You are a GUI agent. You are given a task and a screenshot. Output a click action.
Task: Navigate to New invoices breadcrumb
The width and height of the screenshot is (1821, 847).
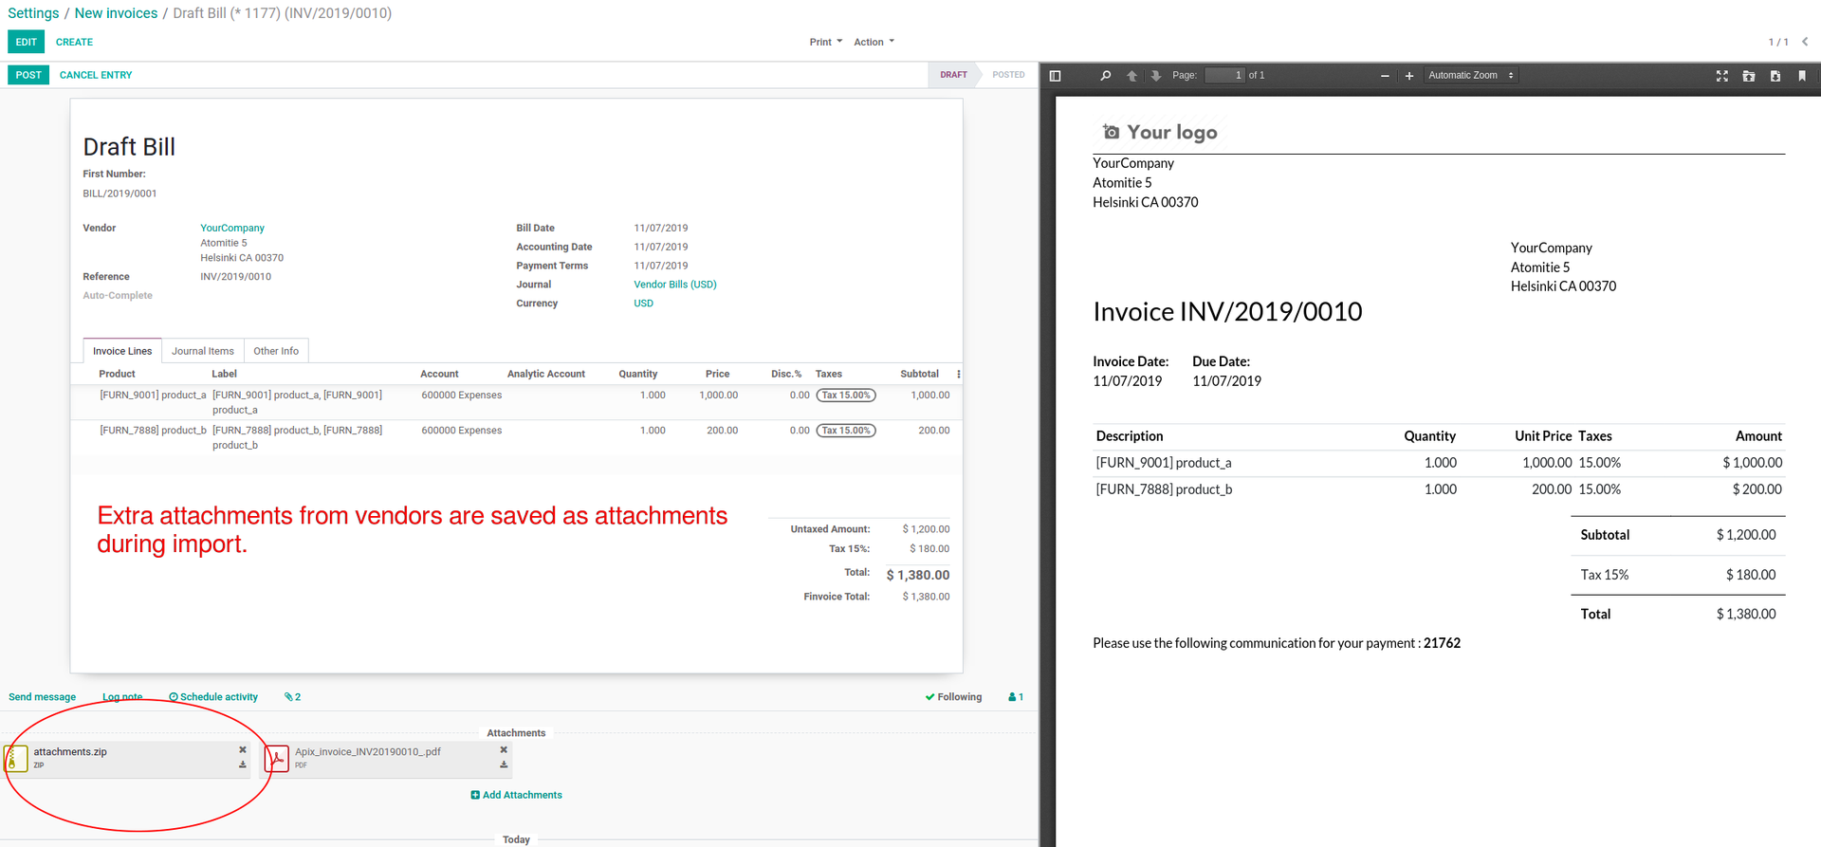tap(116, 13)
